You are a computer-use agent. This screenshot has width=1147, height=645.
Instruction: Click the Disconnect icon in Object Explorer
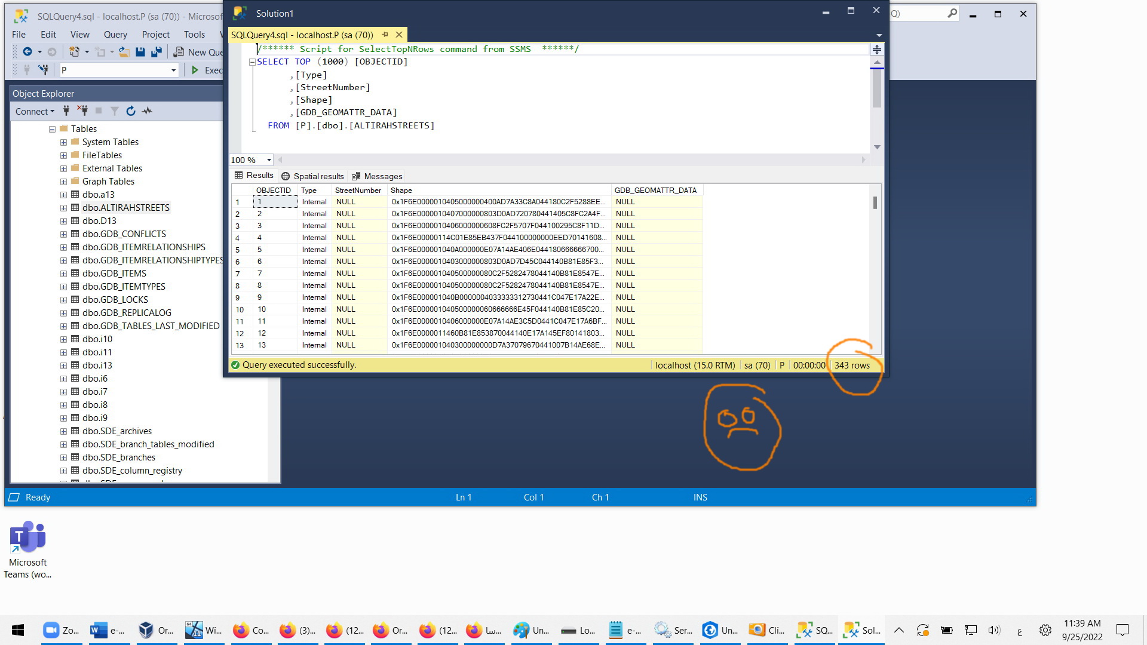point(82,111)
